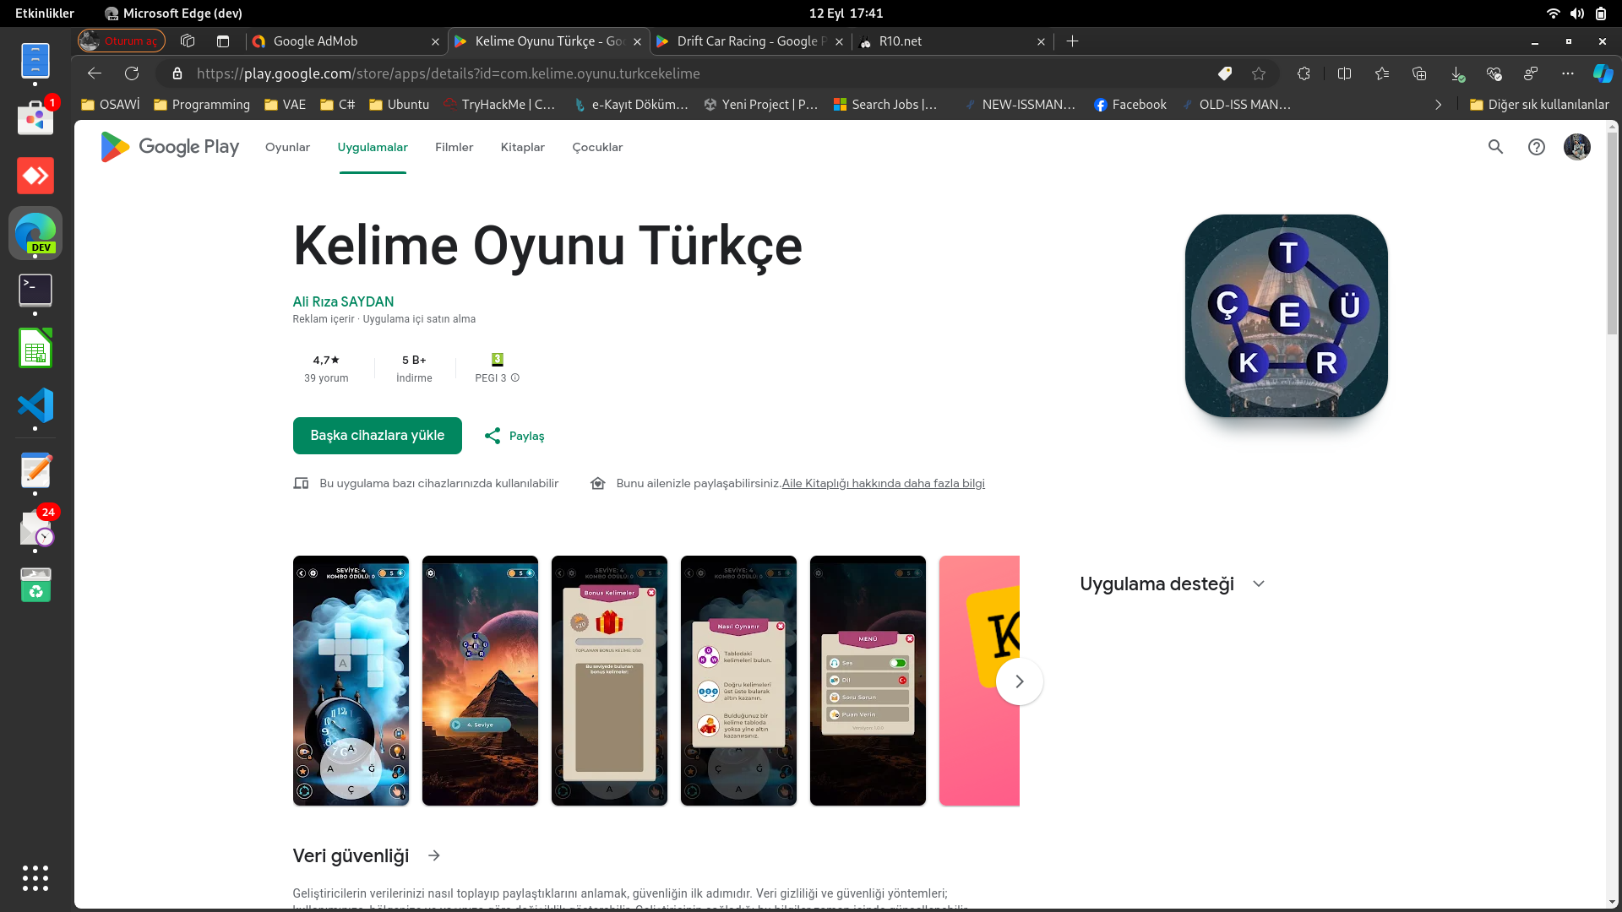Screen dimensions: 1622x912
Task: Add this page to favorites
Action: 1259,73
